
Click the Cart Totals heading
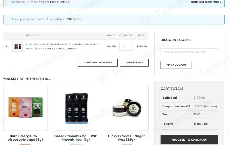pos(172,89)
